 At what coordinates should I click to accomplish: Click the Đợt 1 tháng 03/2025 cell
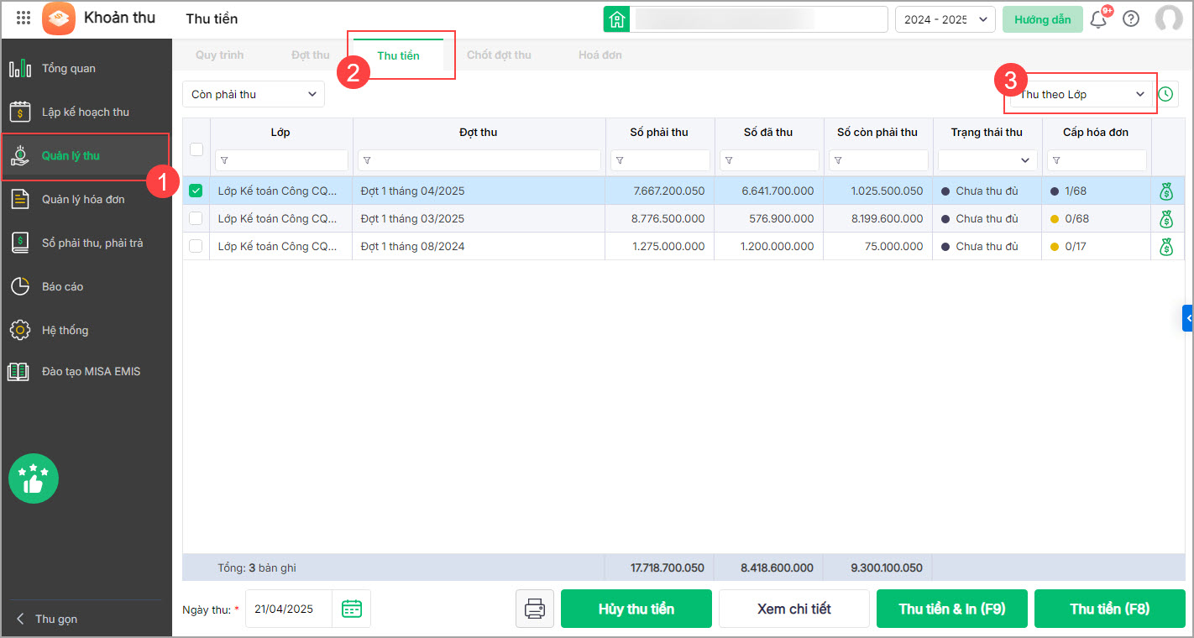[479, 218]
